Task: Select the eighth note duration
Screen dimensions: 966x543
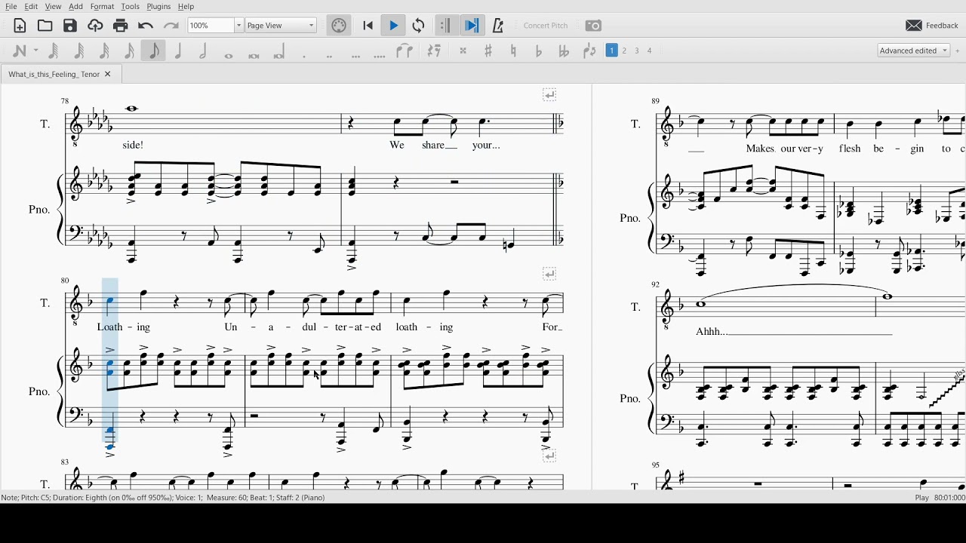Action: pos(154,51)
